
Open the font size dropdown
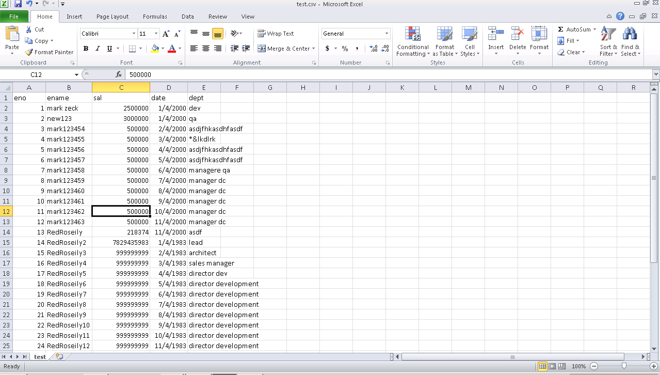pos(156,34)
